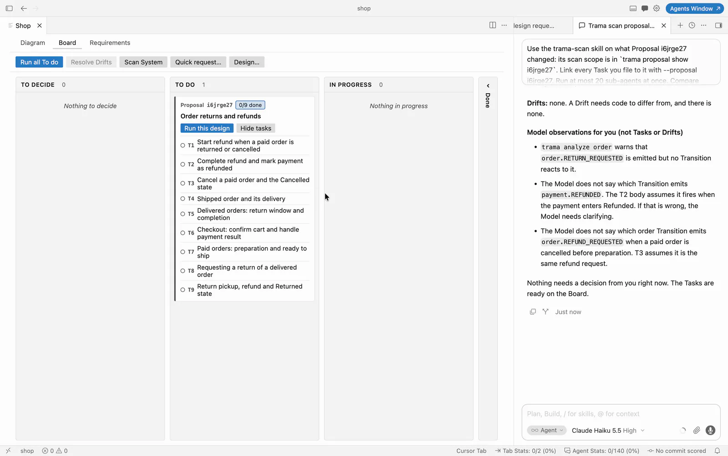Go back with the left arrow
The width and height of the screenshot is (728, 456).
24,8
